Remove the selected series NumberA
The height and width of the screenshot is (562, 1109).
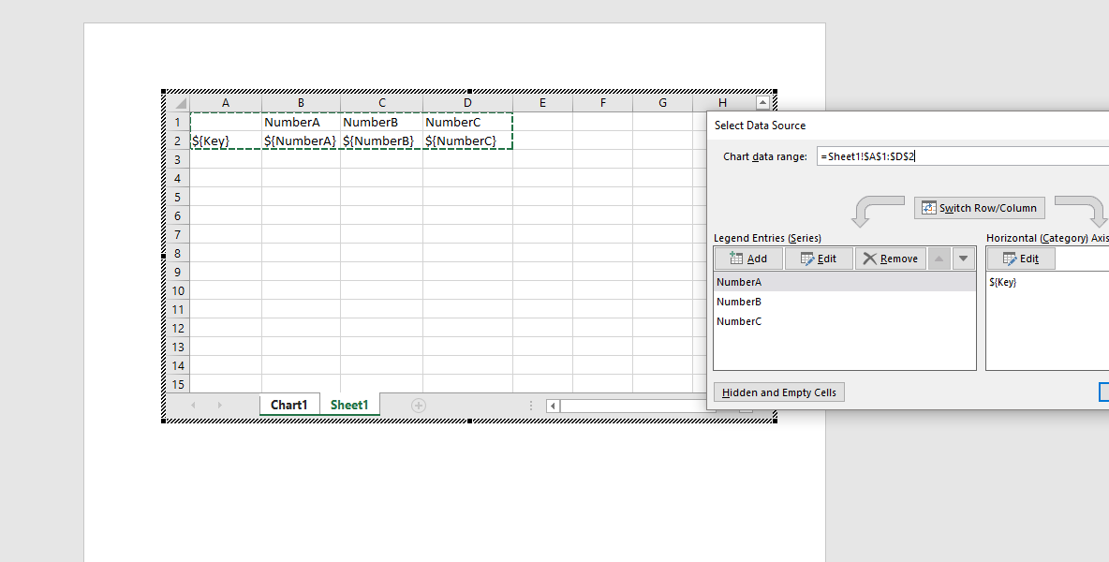point(890,259)
